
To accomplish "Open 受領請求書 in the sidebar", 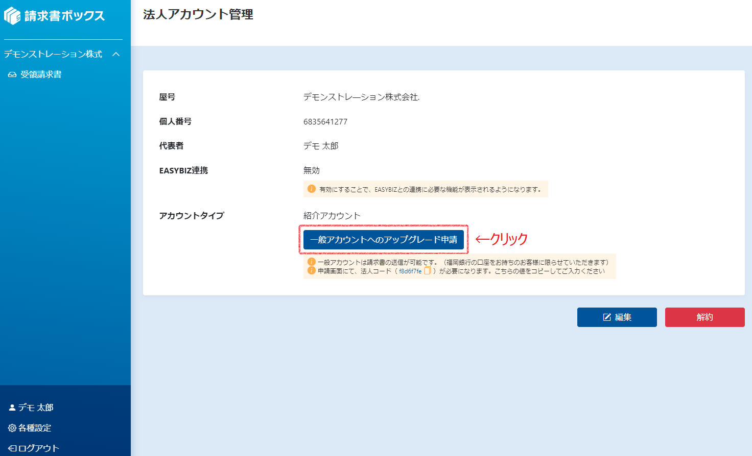I will (x=40, y=74).
